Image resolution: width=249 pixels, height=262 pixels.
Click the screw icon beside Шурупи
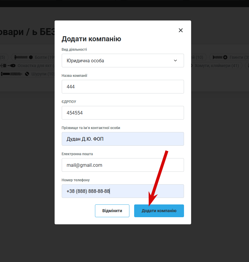click(x=15, y=74)
